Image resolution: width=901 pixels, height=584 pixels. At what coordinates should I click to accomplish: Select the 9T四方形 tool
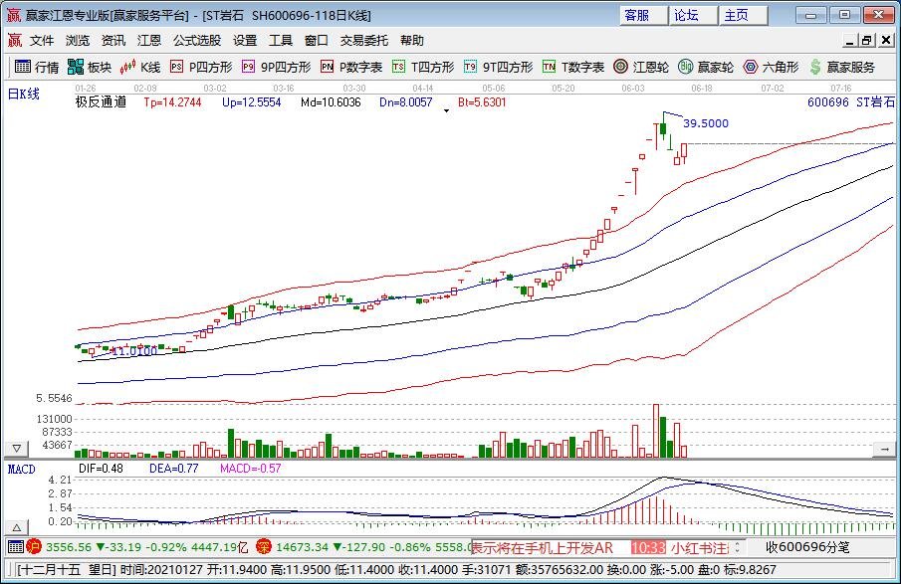pyautogui.click(x=498, y=68)
